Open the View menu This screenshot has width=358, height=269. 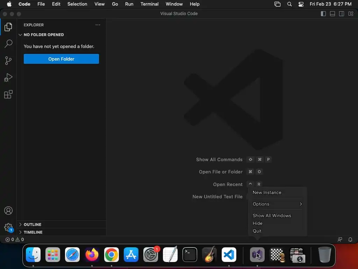click(x=100, y=4)
